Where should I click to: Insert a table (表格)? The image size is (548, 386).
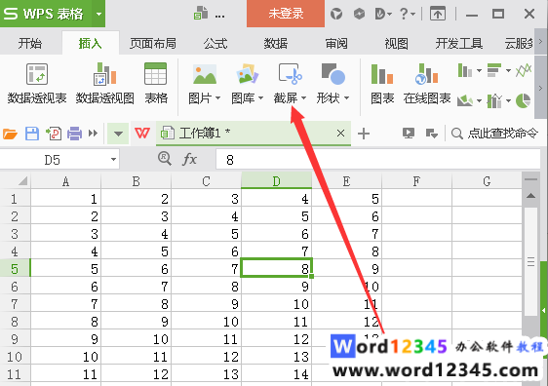[x=156, y=84]
